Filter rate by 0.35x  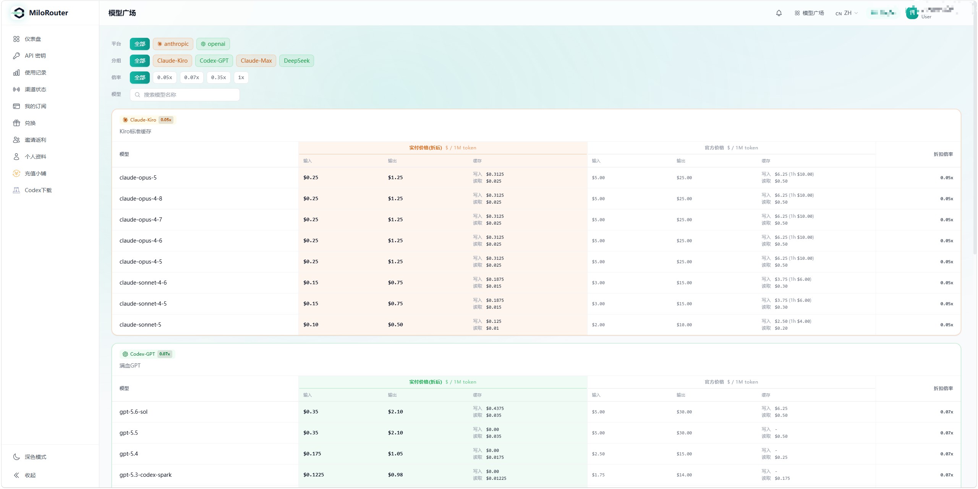point(219,78)
